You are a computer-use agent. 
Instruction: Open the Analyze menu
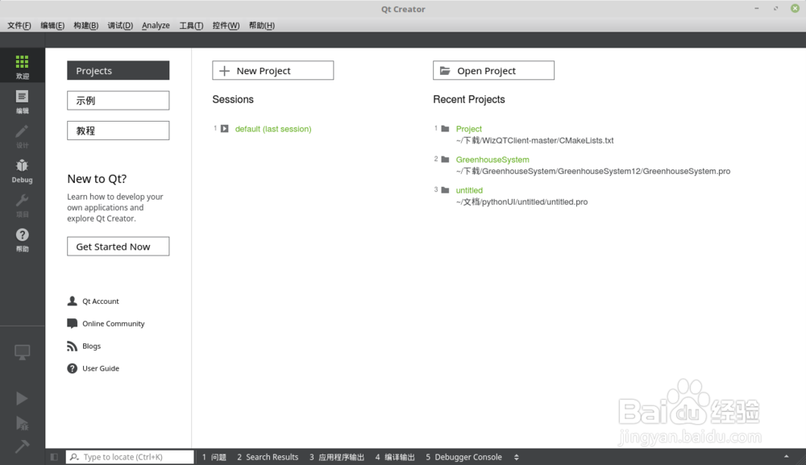coord(156,25)
